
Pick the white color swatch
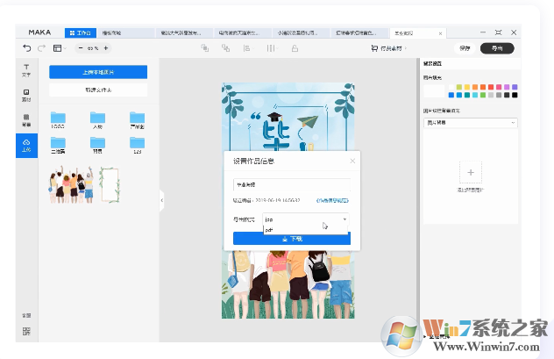451,87
